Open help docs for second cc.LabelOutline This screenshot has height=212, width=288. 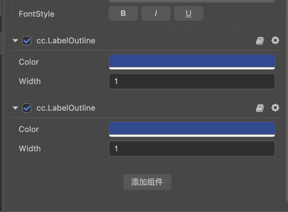(260, 108)
